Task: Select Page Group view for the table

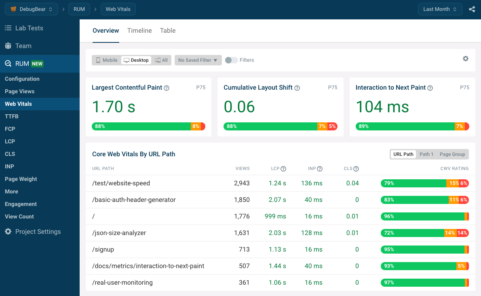Action: [x=452, y=154]
